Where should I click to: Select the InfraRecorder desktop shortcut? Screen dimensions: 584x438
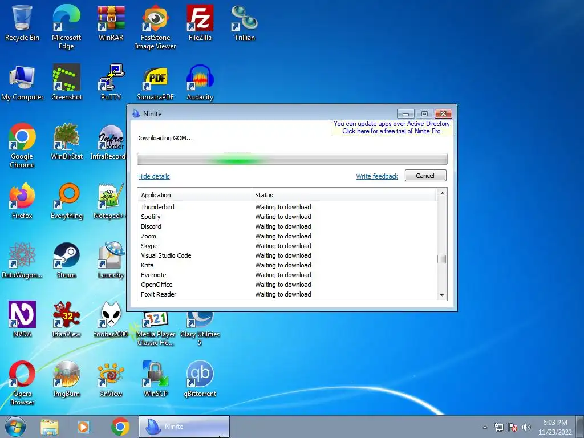point(108,142)
